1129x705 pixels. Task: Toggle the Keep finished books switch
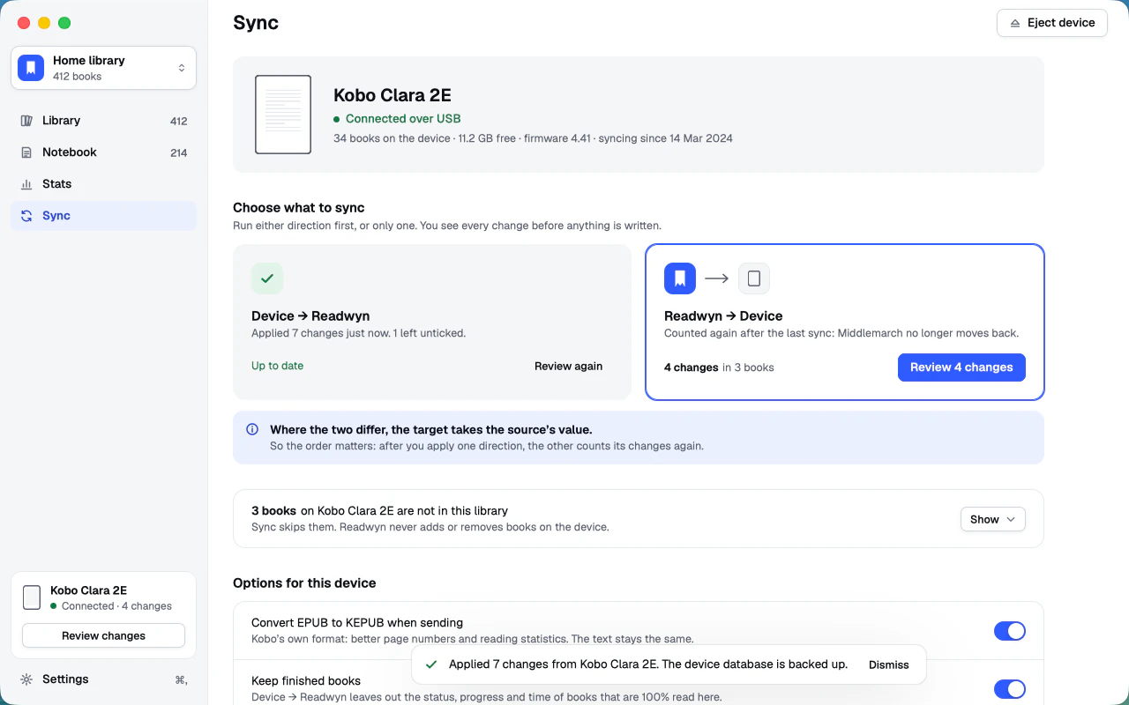click(x=1010, y=689)
